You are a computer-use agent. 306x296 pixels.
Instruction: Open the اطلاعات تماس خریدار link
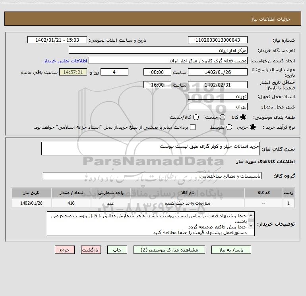click(66, 61)
